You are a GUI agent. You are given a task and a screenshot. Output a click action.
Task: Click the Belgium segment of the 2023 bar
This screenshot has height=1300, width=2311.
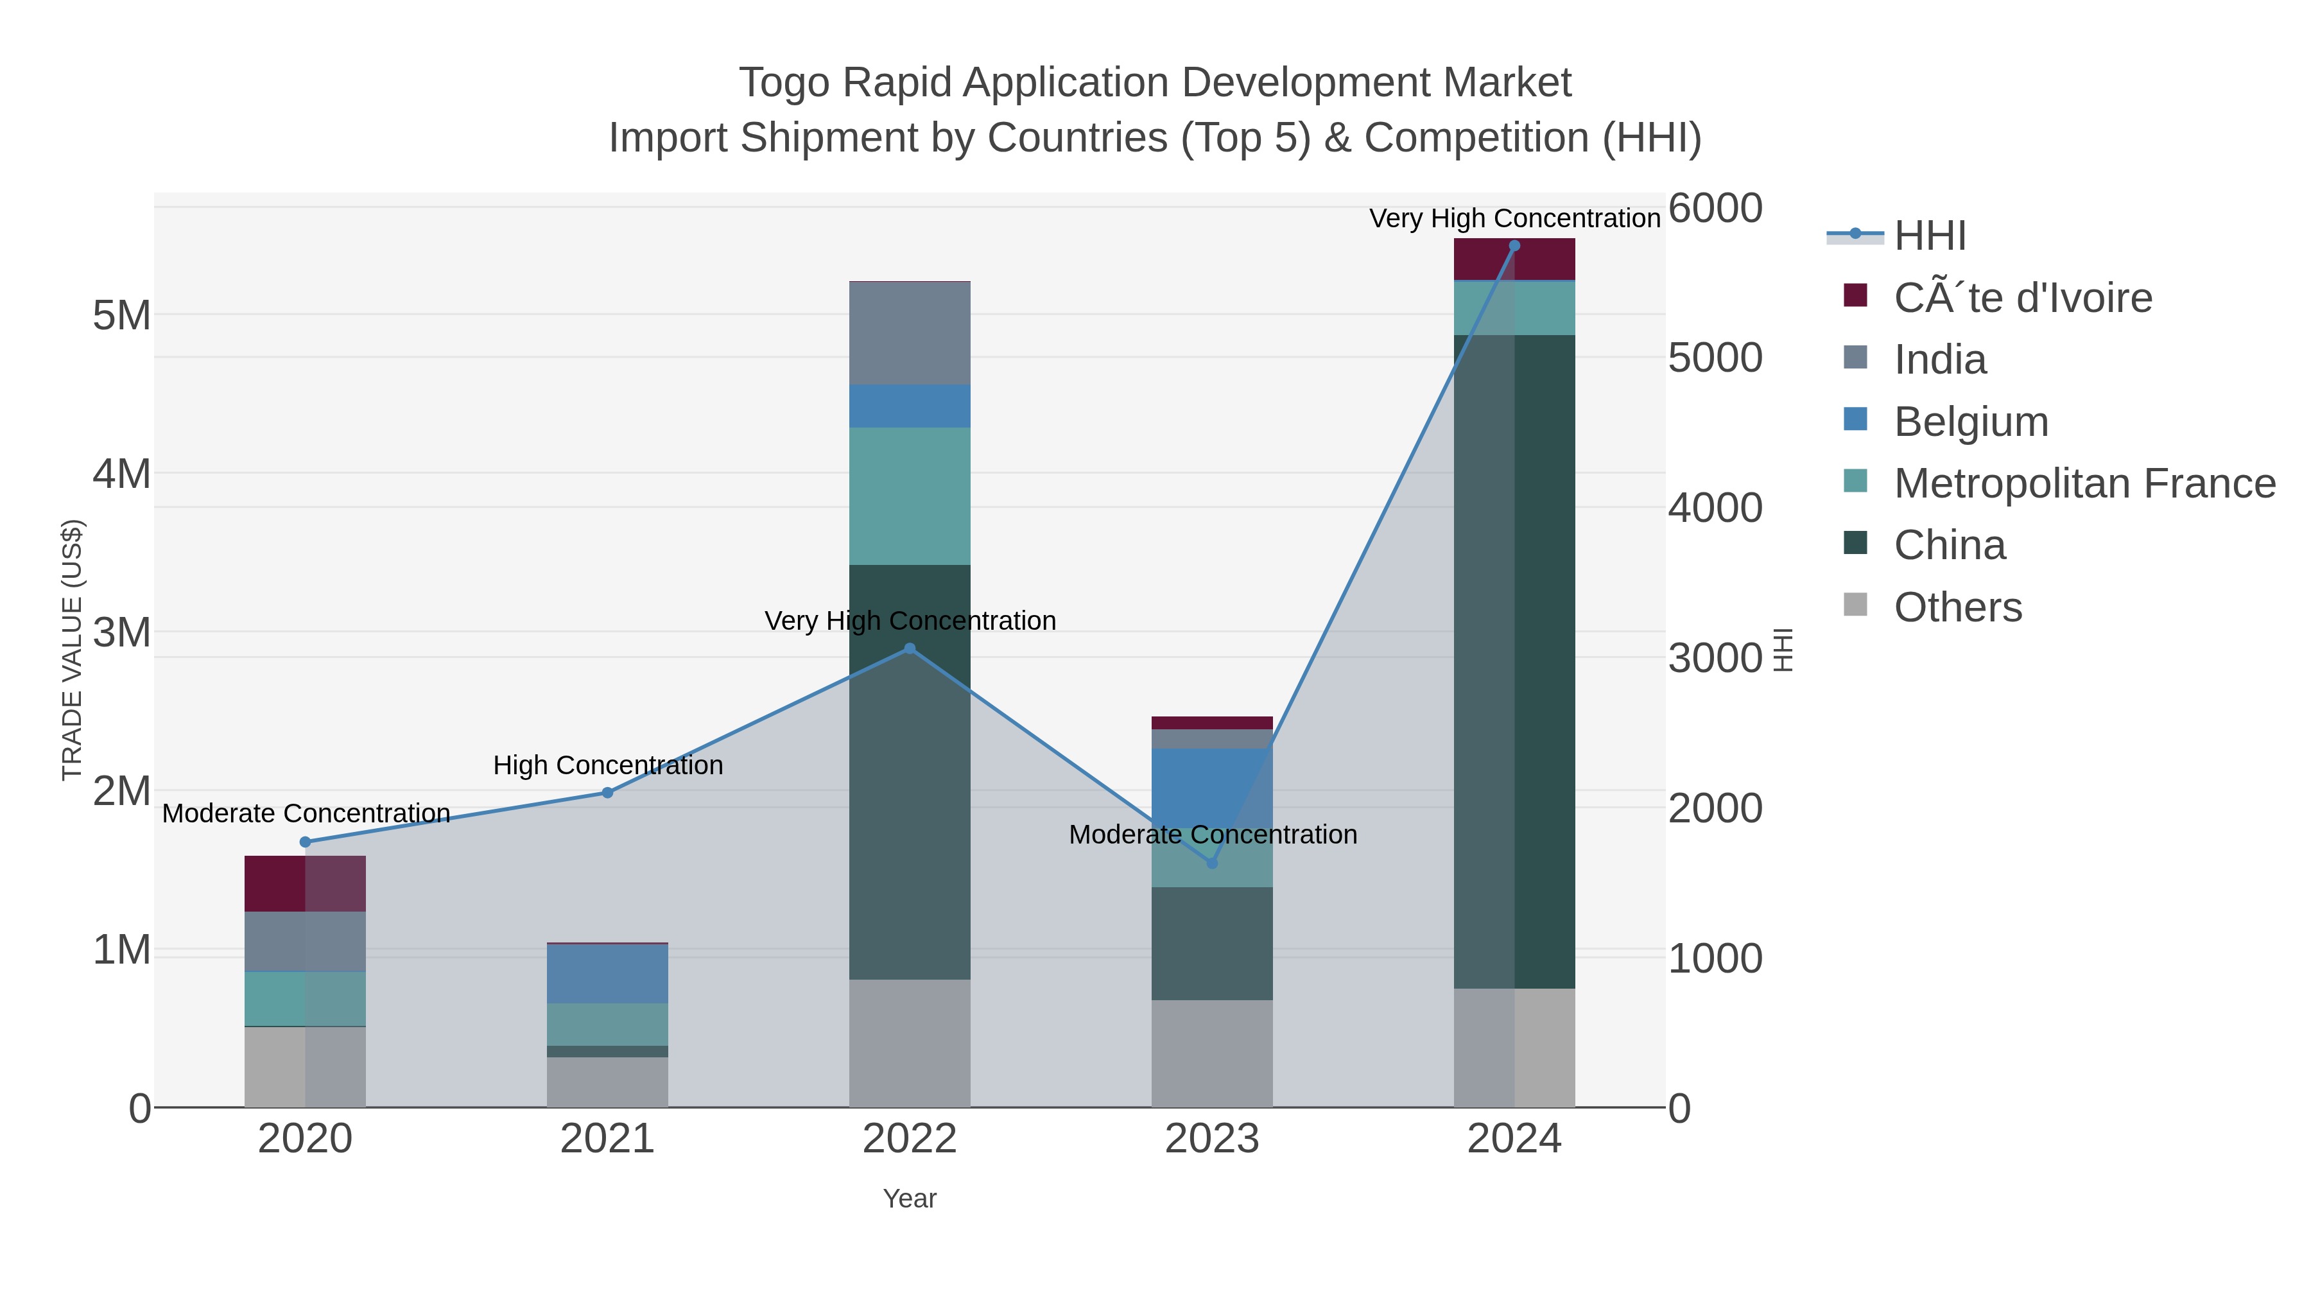click(1212, 788)
